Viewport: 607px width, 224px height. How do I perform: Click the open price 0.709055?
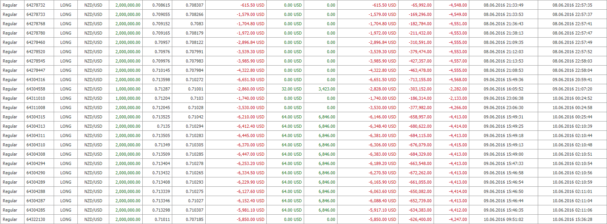[161, 14]
